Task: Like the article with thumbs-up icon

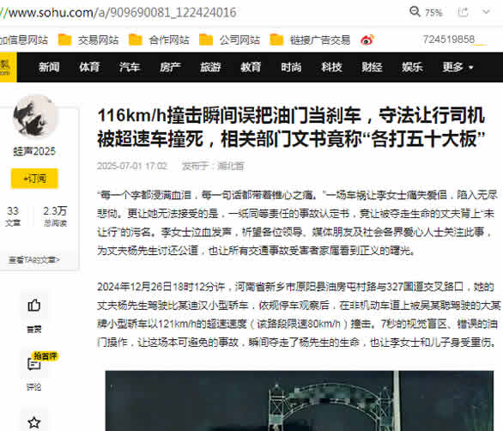Action: 34,305
